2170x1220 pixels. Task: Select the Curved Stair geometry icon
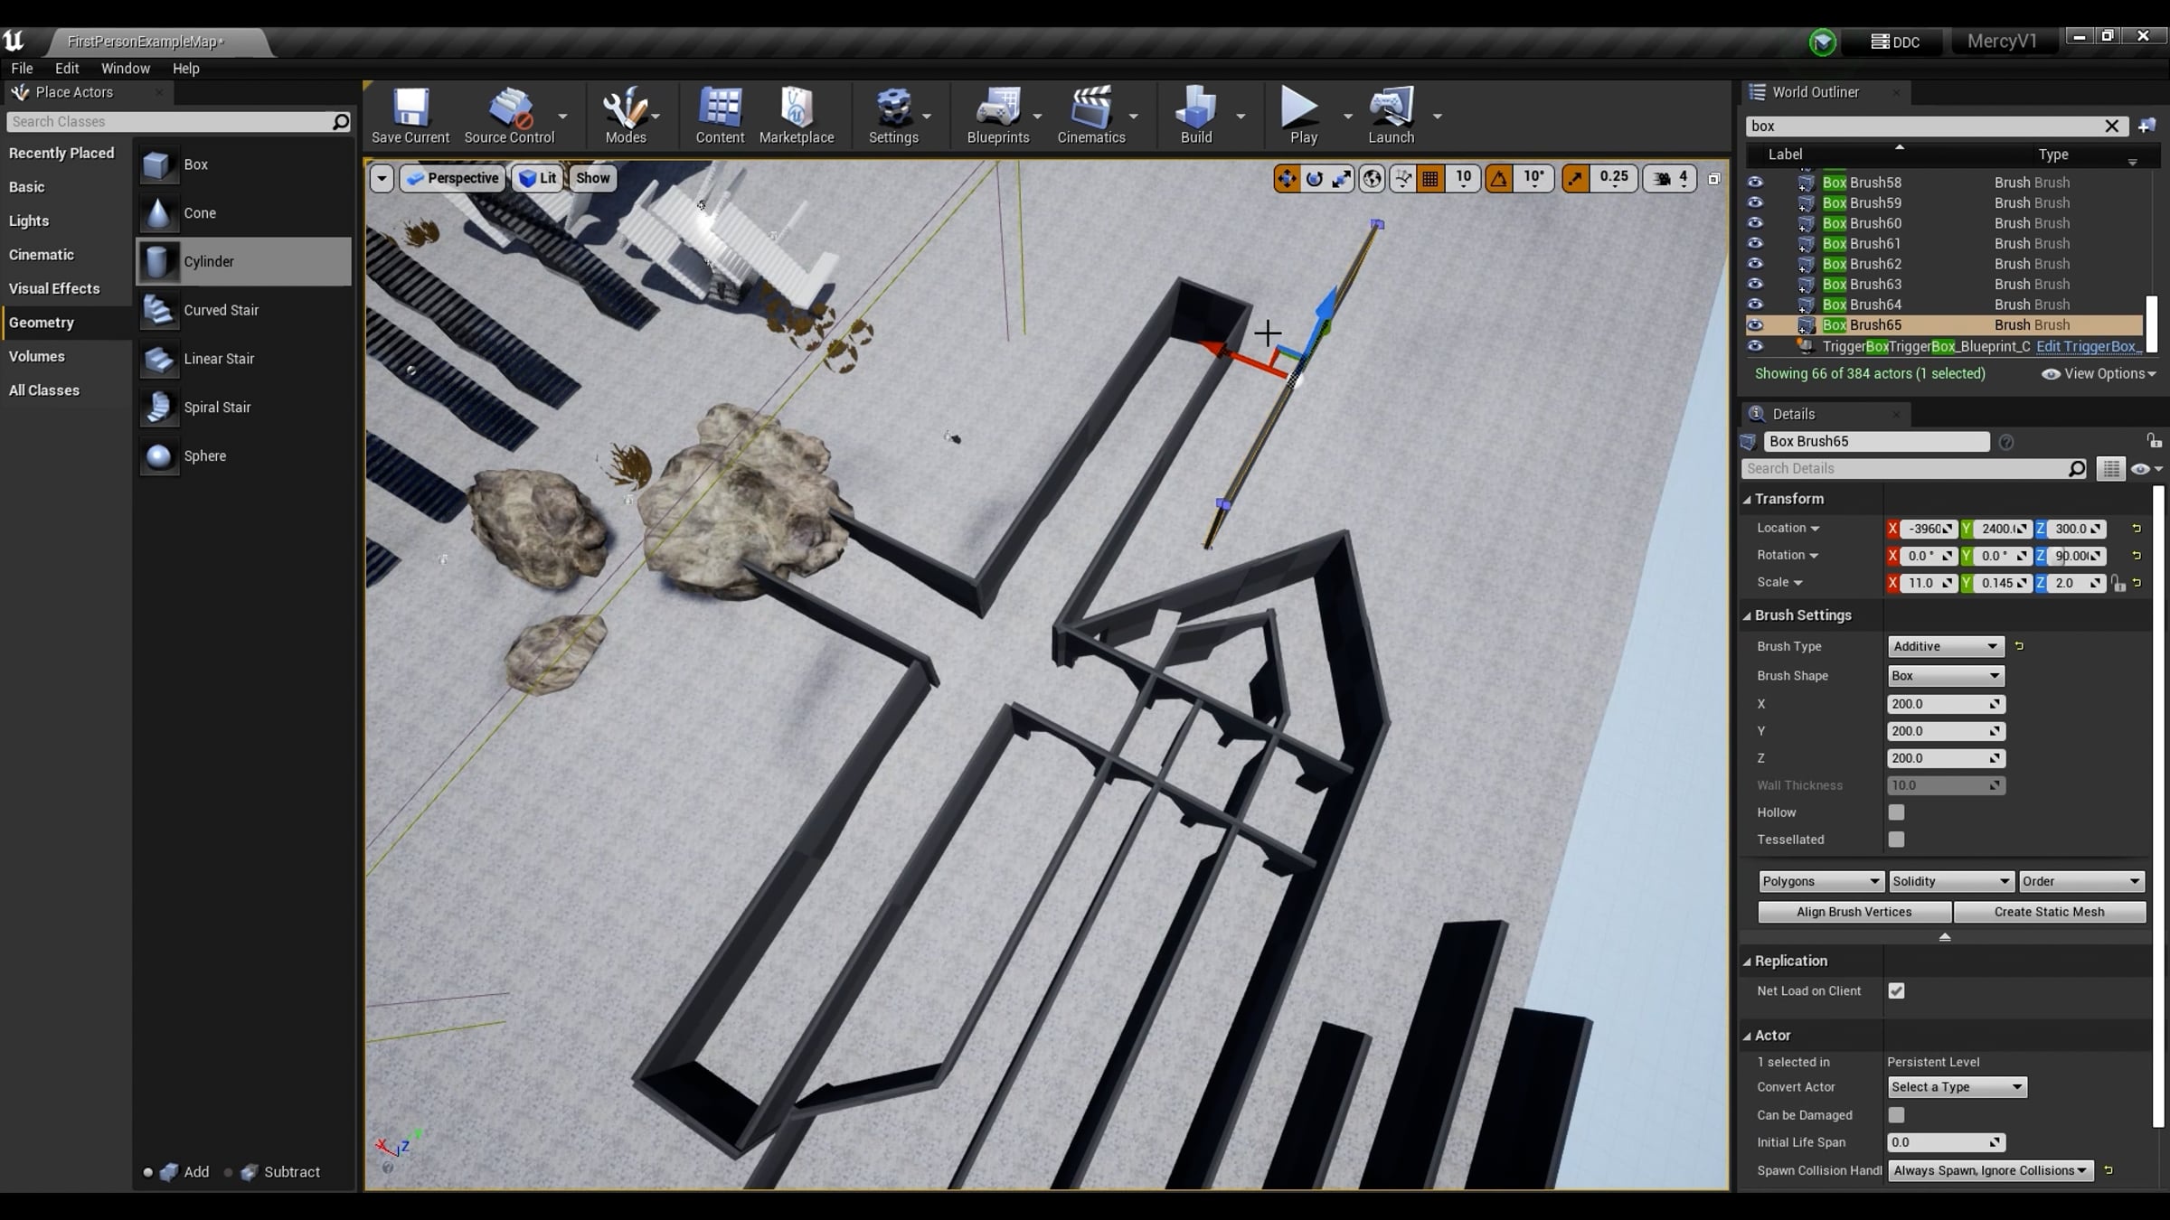click(x=159, y=310)
